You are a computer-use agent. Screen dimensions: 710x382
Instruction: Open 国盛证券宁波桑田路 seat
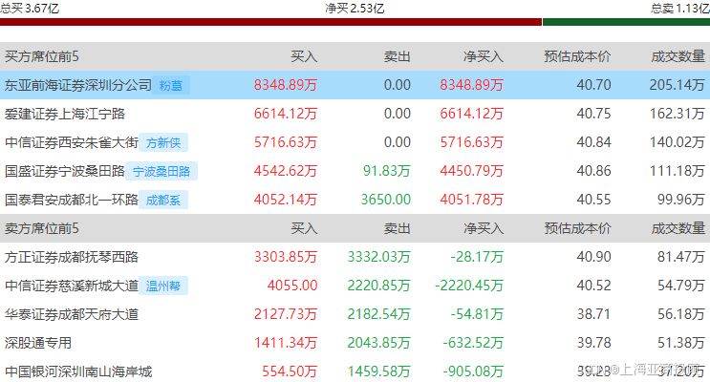(x=65, y=171)
